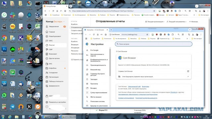
Task: Select Закладки in settings sidebar
Action: 94,79
